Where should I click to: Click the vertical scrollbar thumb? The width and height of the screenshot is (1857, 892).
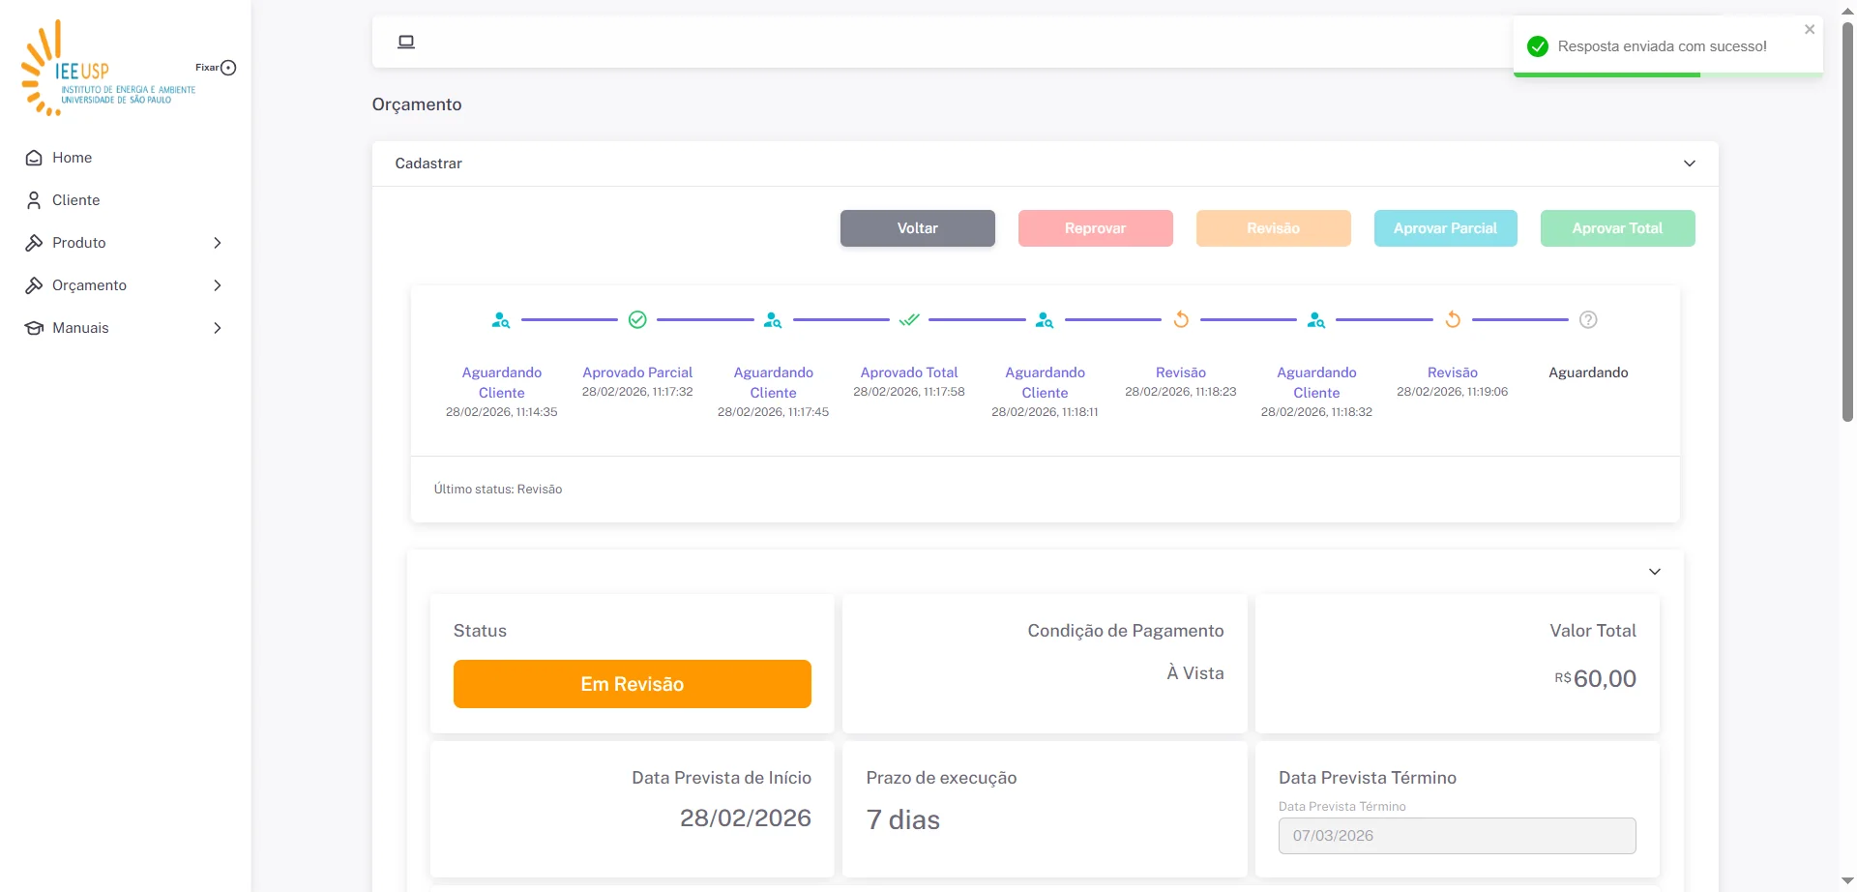[1847, 221]
